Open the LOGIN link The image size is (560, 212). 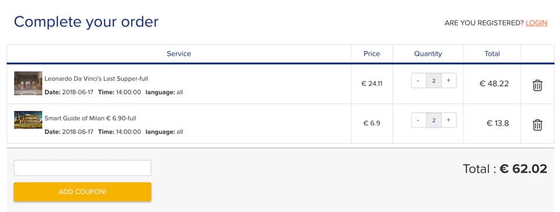pyautogui.click(x=537, y=23)
